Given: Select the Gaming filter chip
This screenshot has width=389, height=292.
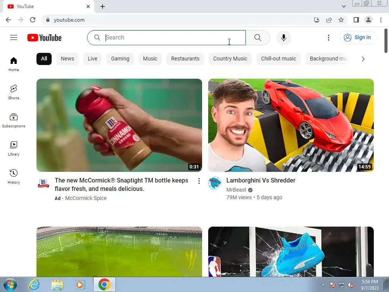Looking at the screenshot, I should coord(120,59).
